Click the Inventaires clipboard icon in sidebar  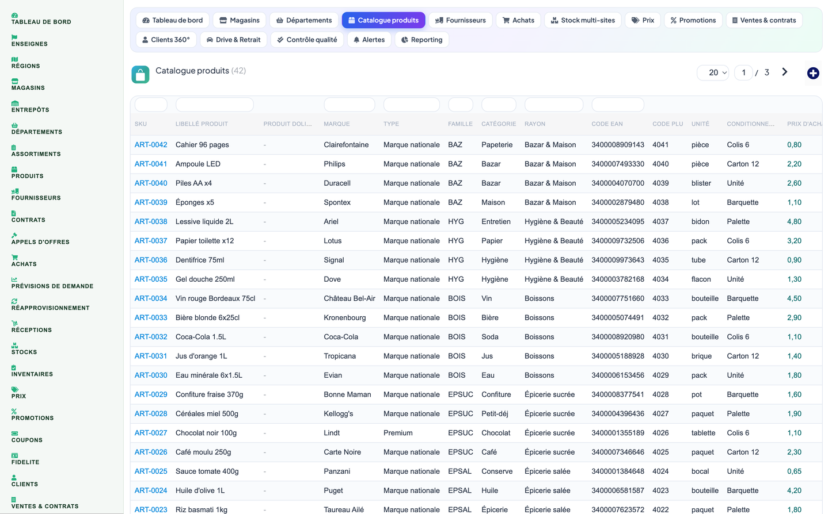[x=14, y=367]
